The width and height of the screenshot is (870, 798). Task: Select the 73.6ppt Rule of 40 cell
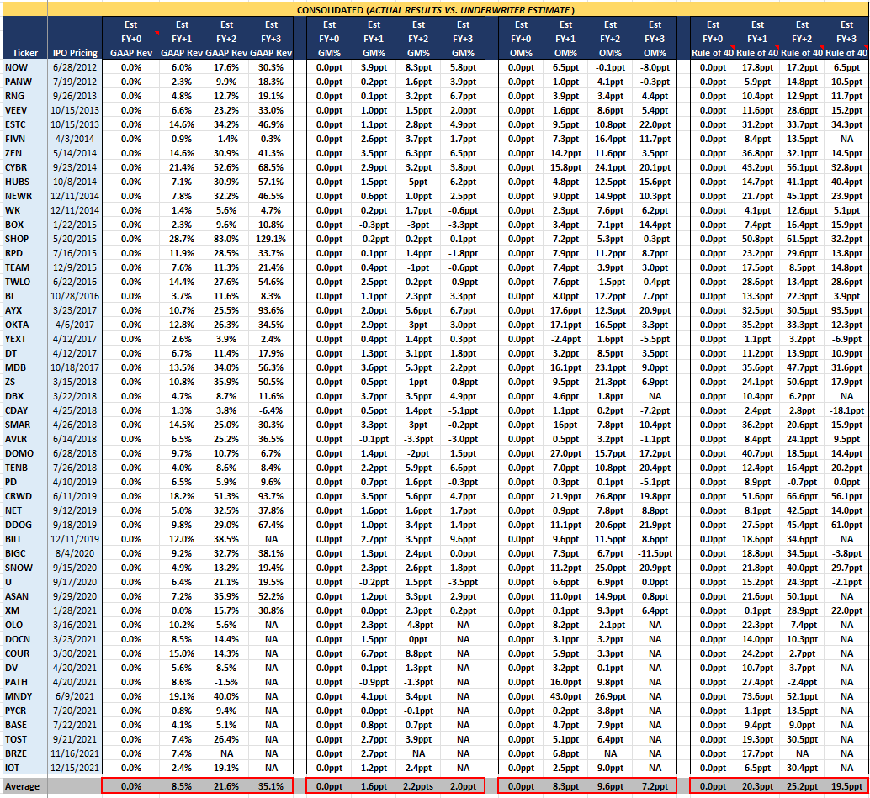[x=757, y=696]
